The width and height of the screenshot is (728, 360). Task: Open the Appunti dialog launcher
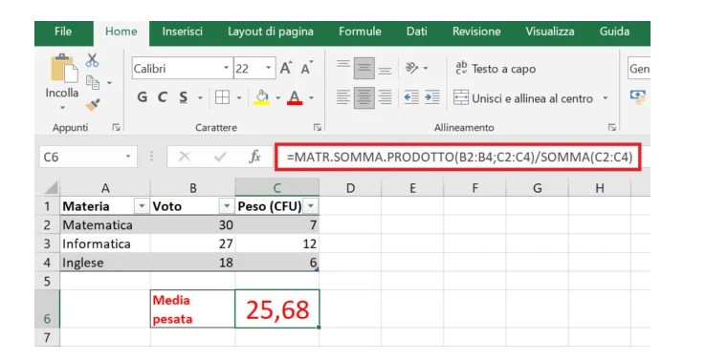click(116, 127)
